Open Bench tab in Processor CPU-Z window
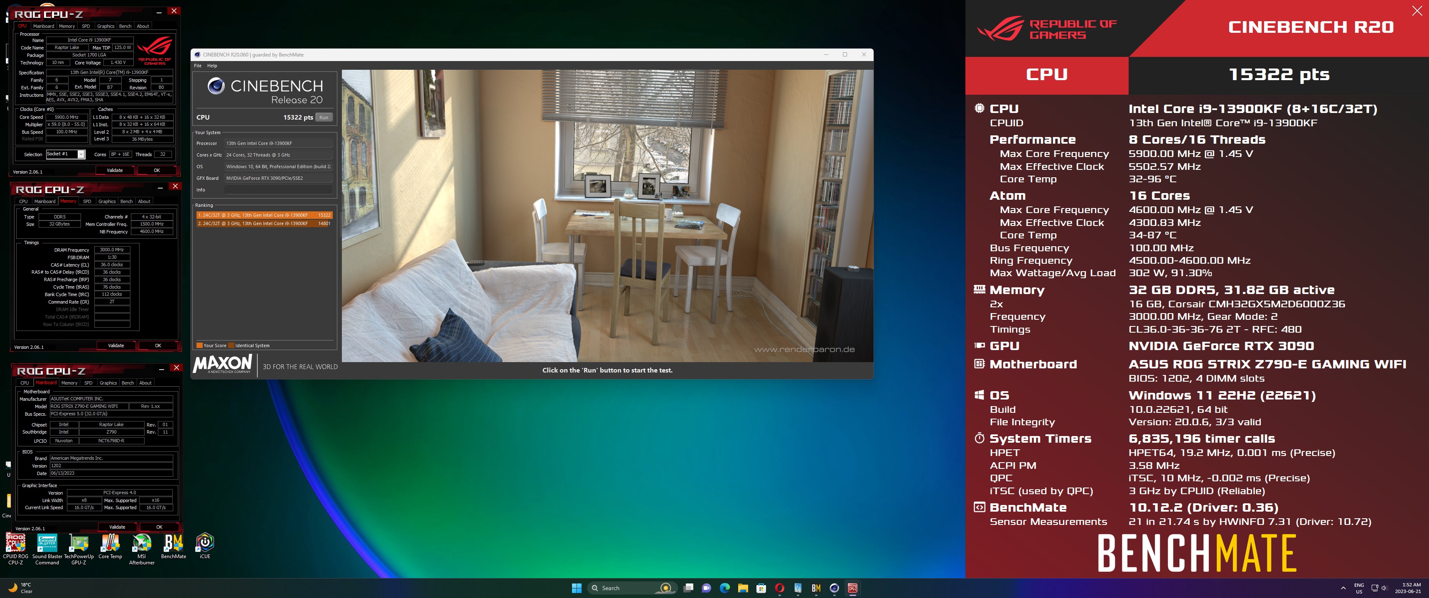 tap(125, 26)
